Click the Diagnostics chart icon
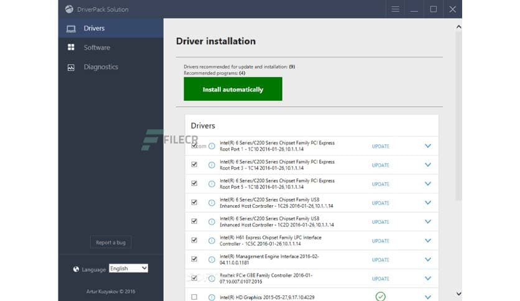This screenshot has width=520, height=301. [71, 67]
